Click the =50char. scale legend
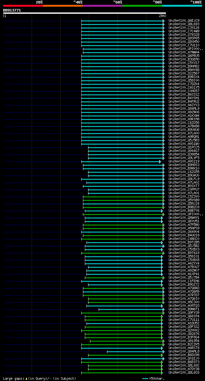The height and width of the screenshot is (381, 205). (153, 378)
